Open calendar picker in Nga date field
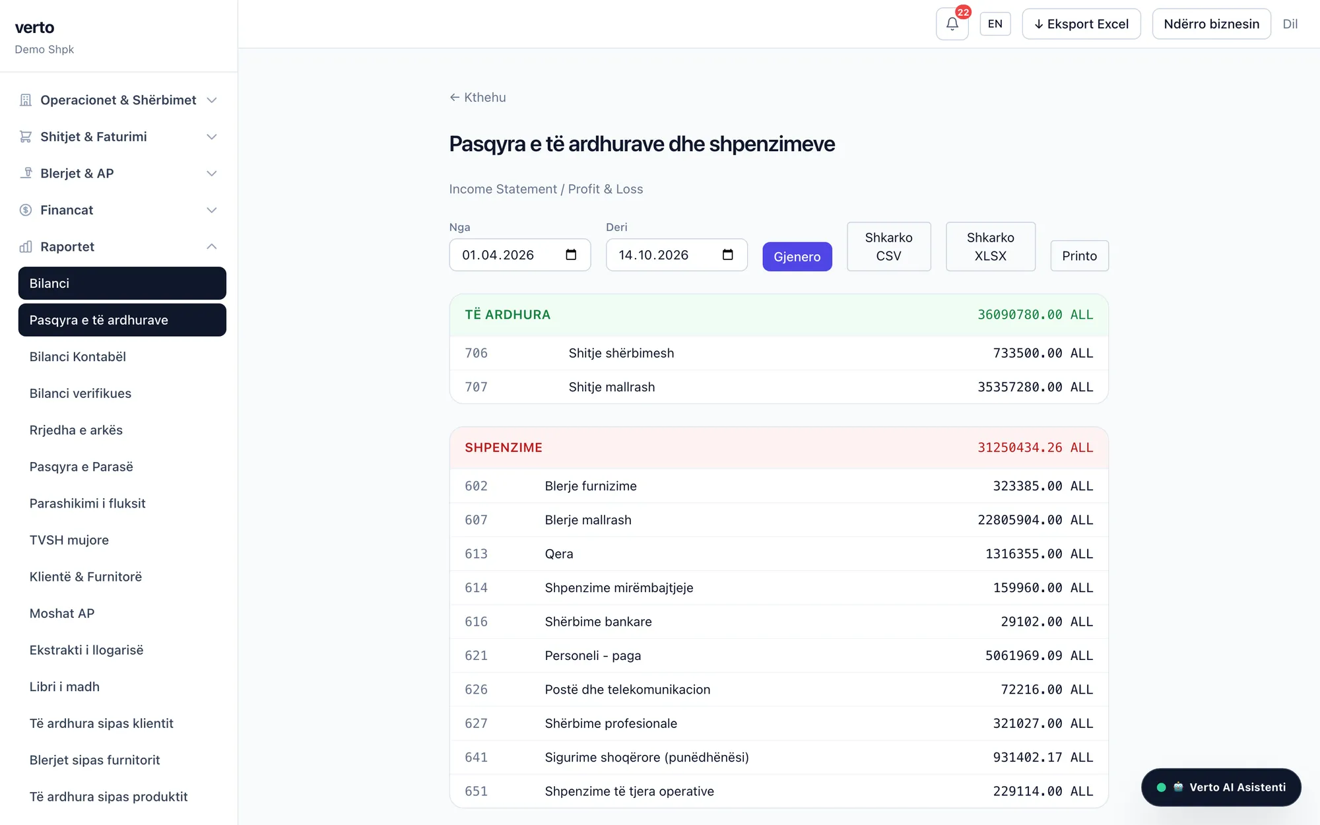1320x825 pixels. 571,255
